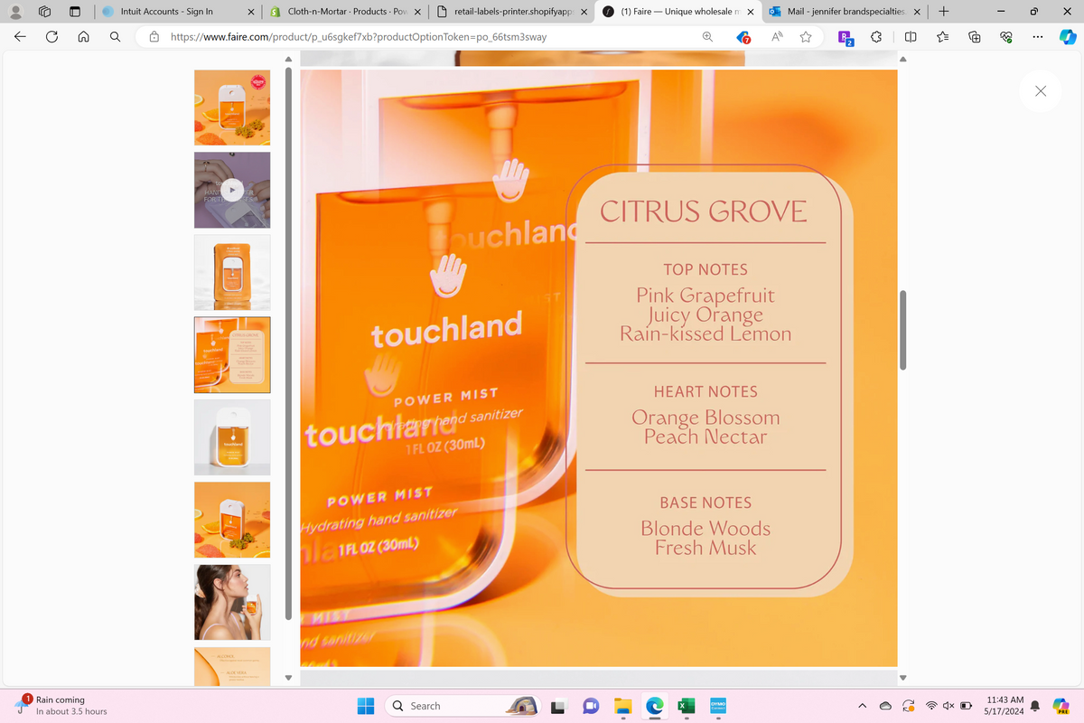The height and width of the screenshot is (723, 1084).
Task: Open the chat app on the taskbar
Action: [x=591, y=705]
